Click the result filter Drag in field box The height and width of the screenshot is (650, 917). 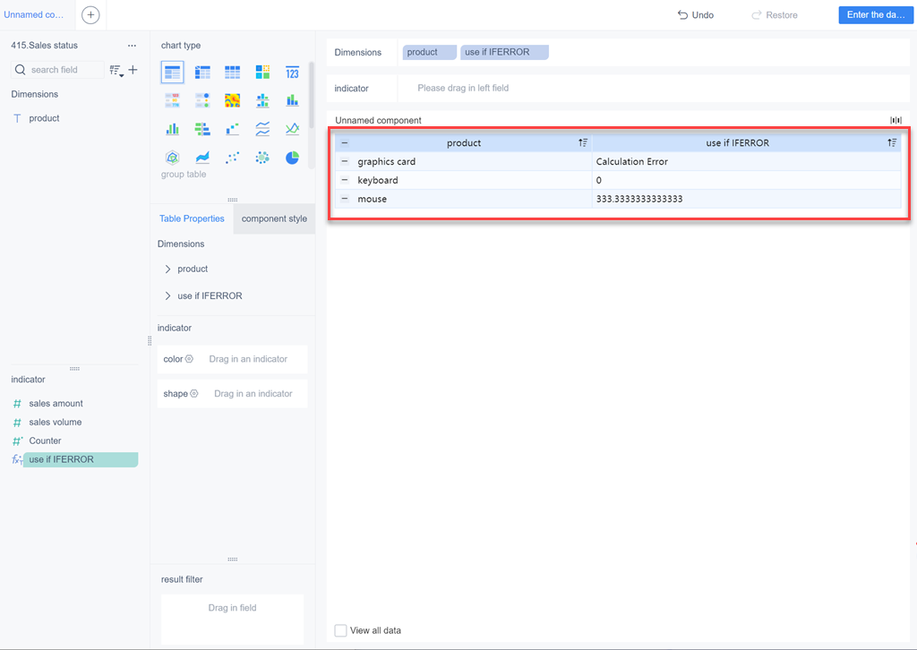[232, 619]
